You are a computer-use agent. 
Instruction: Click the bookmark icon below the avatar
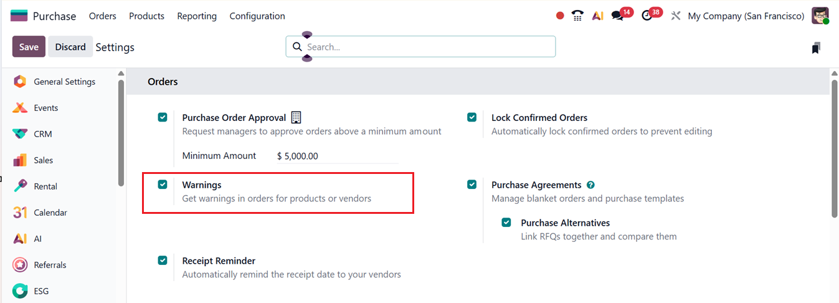816,48
